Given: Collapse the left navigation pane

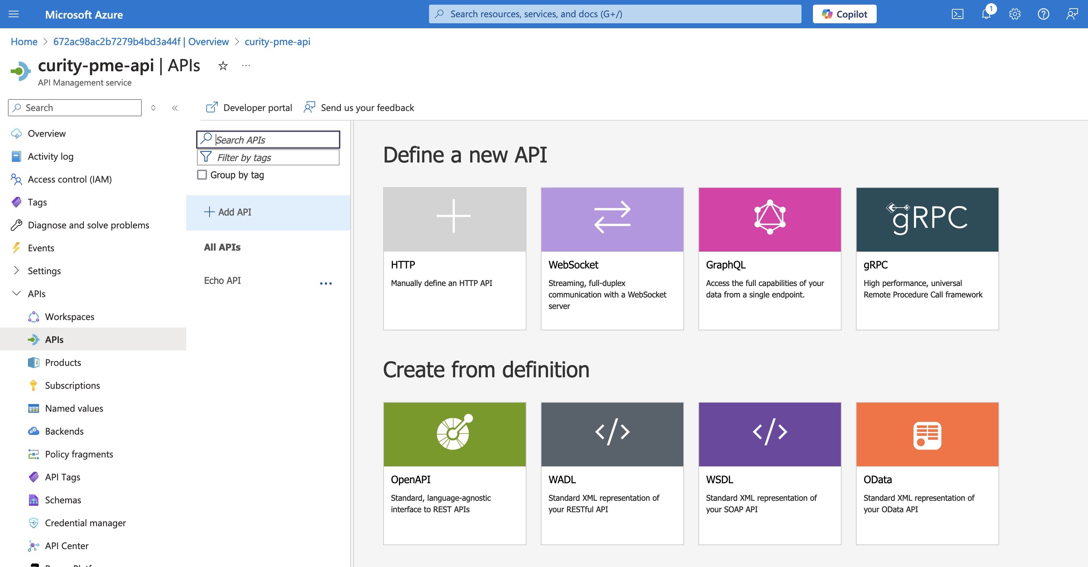Looking at the screenshot, I should [x=174, y=108].
